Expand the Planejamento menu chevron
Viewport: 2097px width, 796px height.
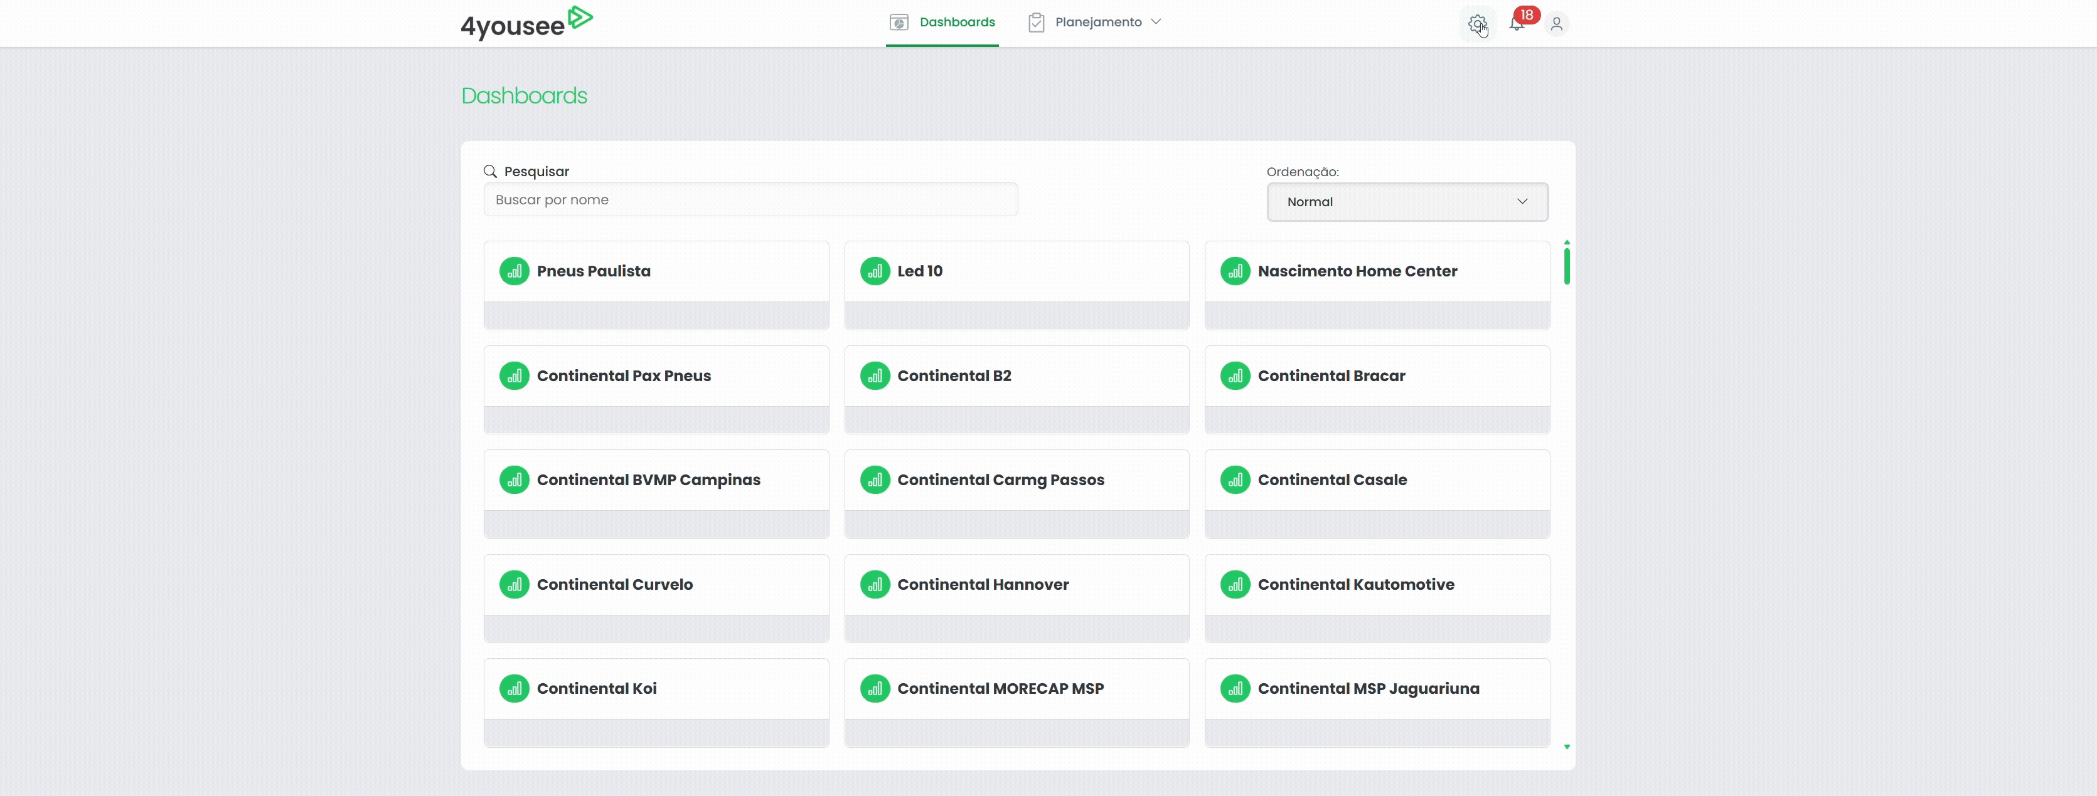(1156, 22)
